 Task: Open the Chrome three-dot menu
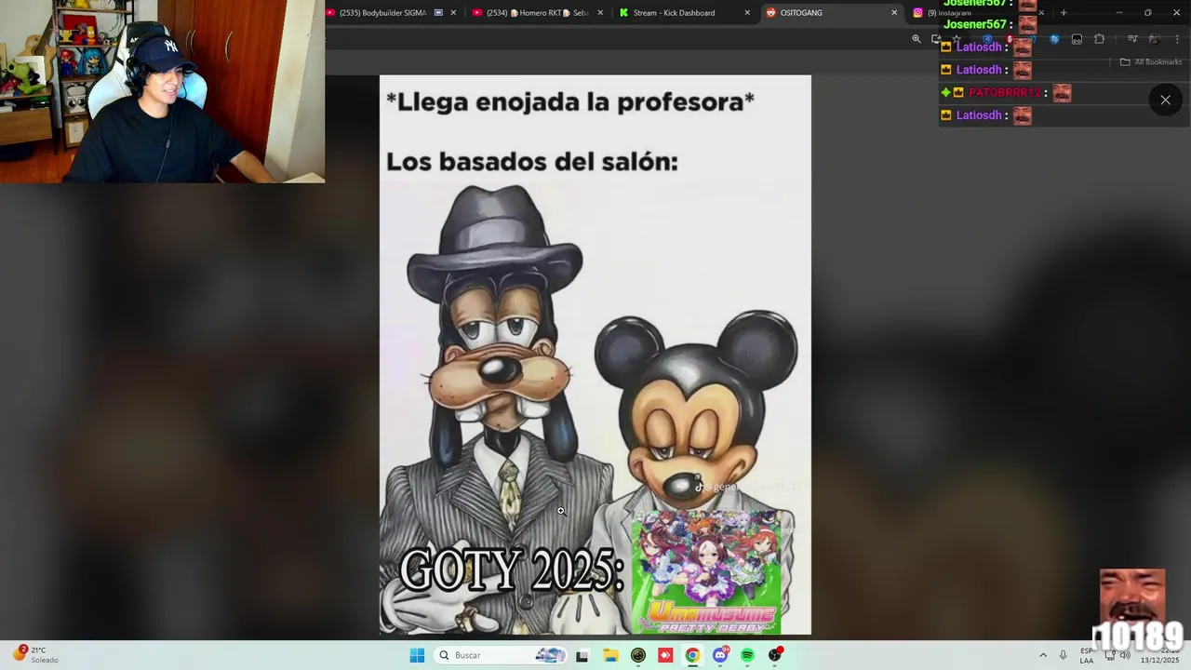1177,39
